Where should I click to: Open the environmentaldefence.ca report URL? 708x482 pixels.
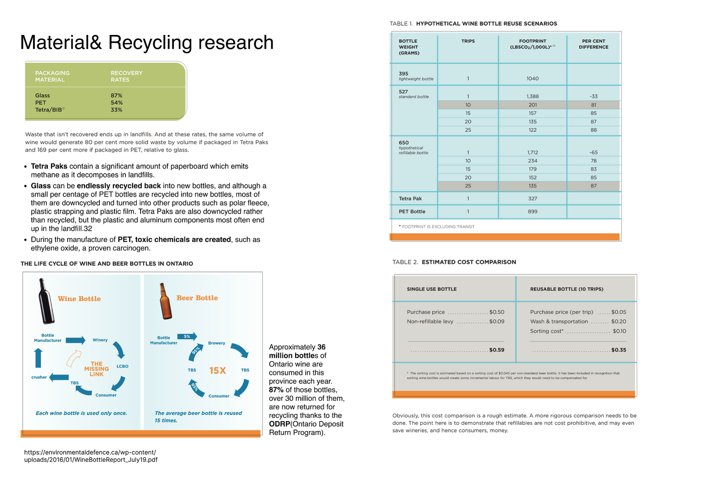click(x=91, y=456)
